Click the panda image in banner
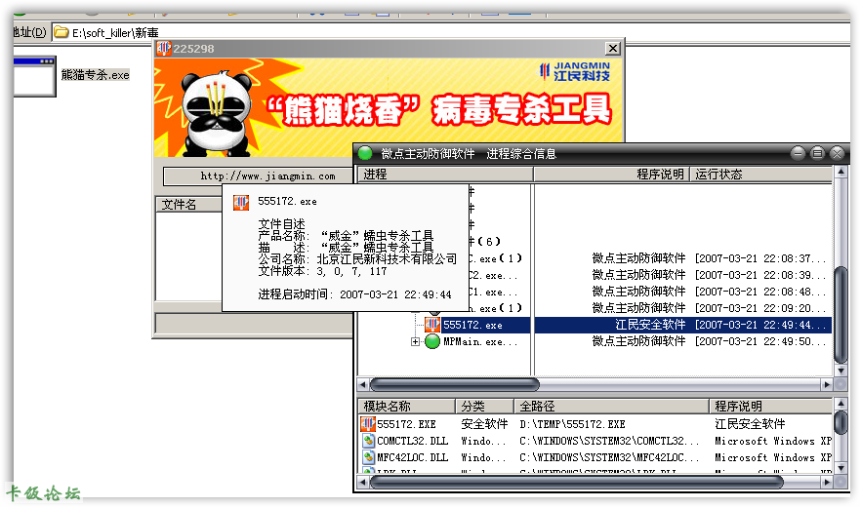861x508 pixels. (215, 112)
